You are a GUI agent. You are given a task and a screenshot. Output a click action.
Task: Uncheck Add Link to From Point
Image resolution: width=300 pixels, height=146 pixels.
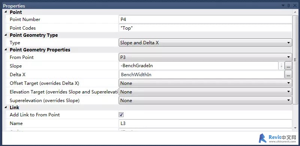point(121,115)
